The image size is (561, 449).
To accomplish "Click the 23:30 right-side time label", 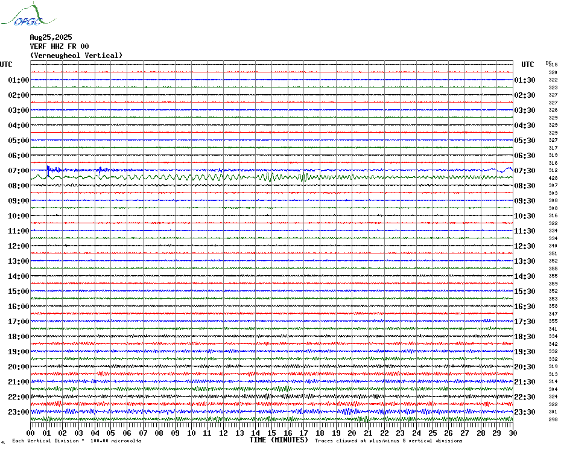I will pos(525,412).
